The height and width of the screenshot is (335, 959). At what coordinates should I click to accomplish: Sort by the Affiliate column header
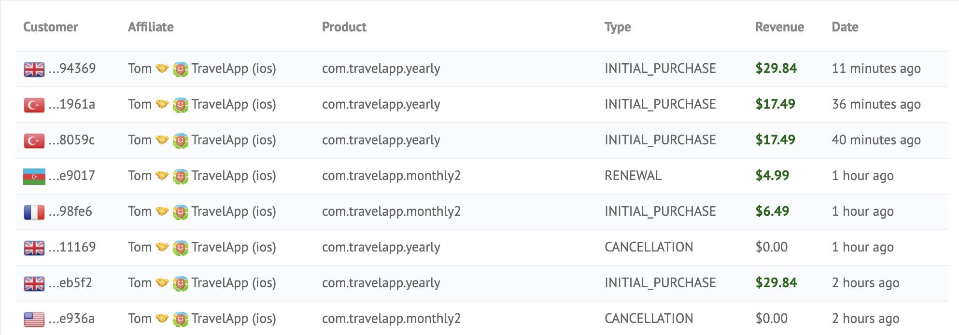click(151, 27)
